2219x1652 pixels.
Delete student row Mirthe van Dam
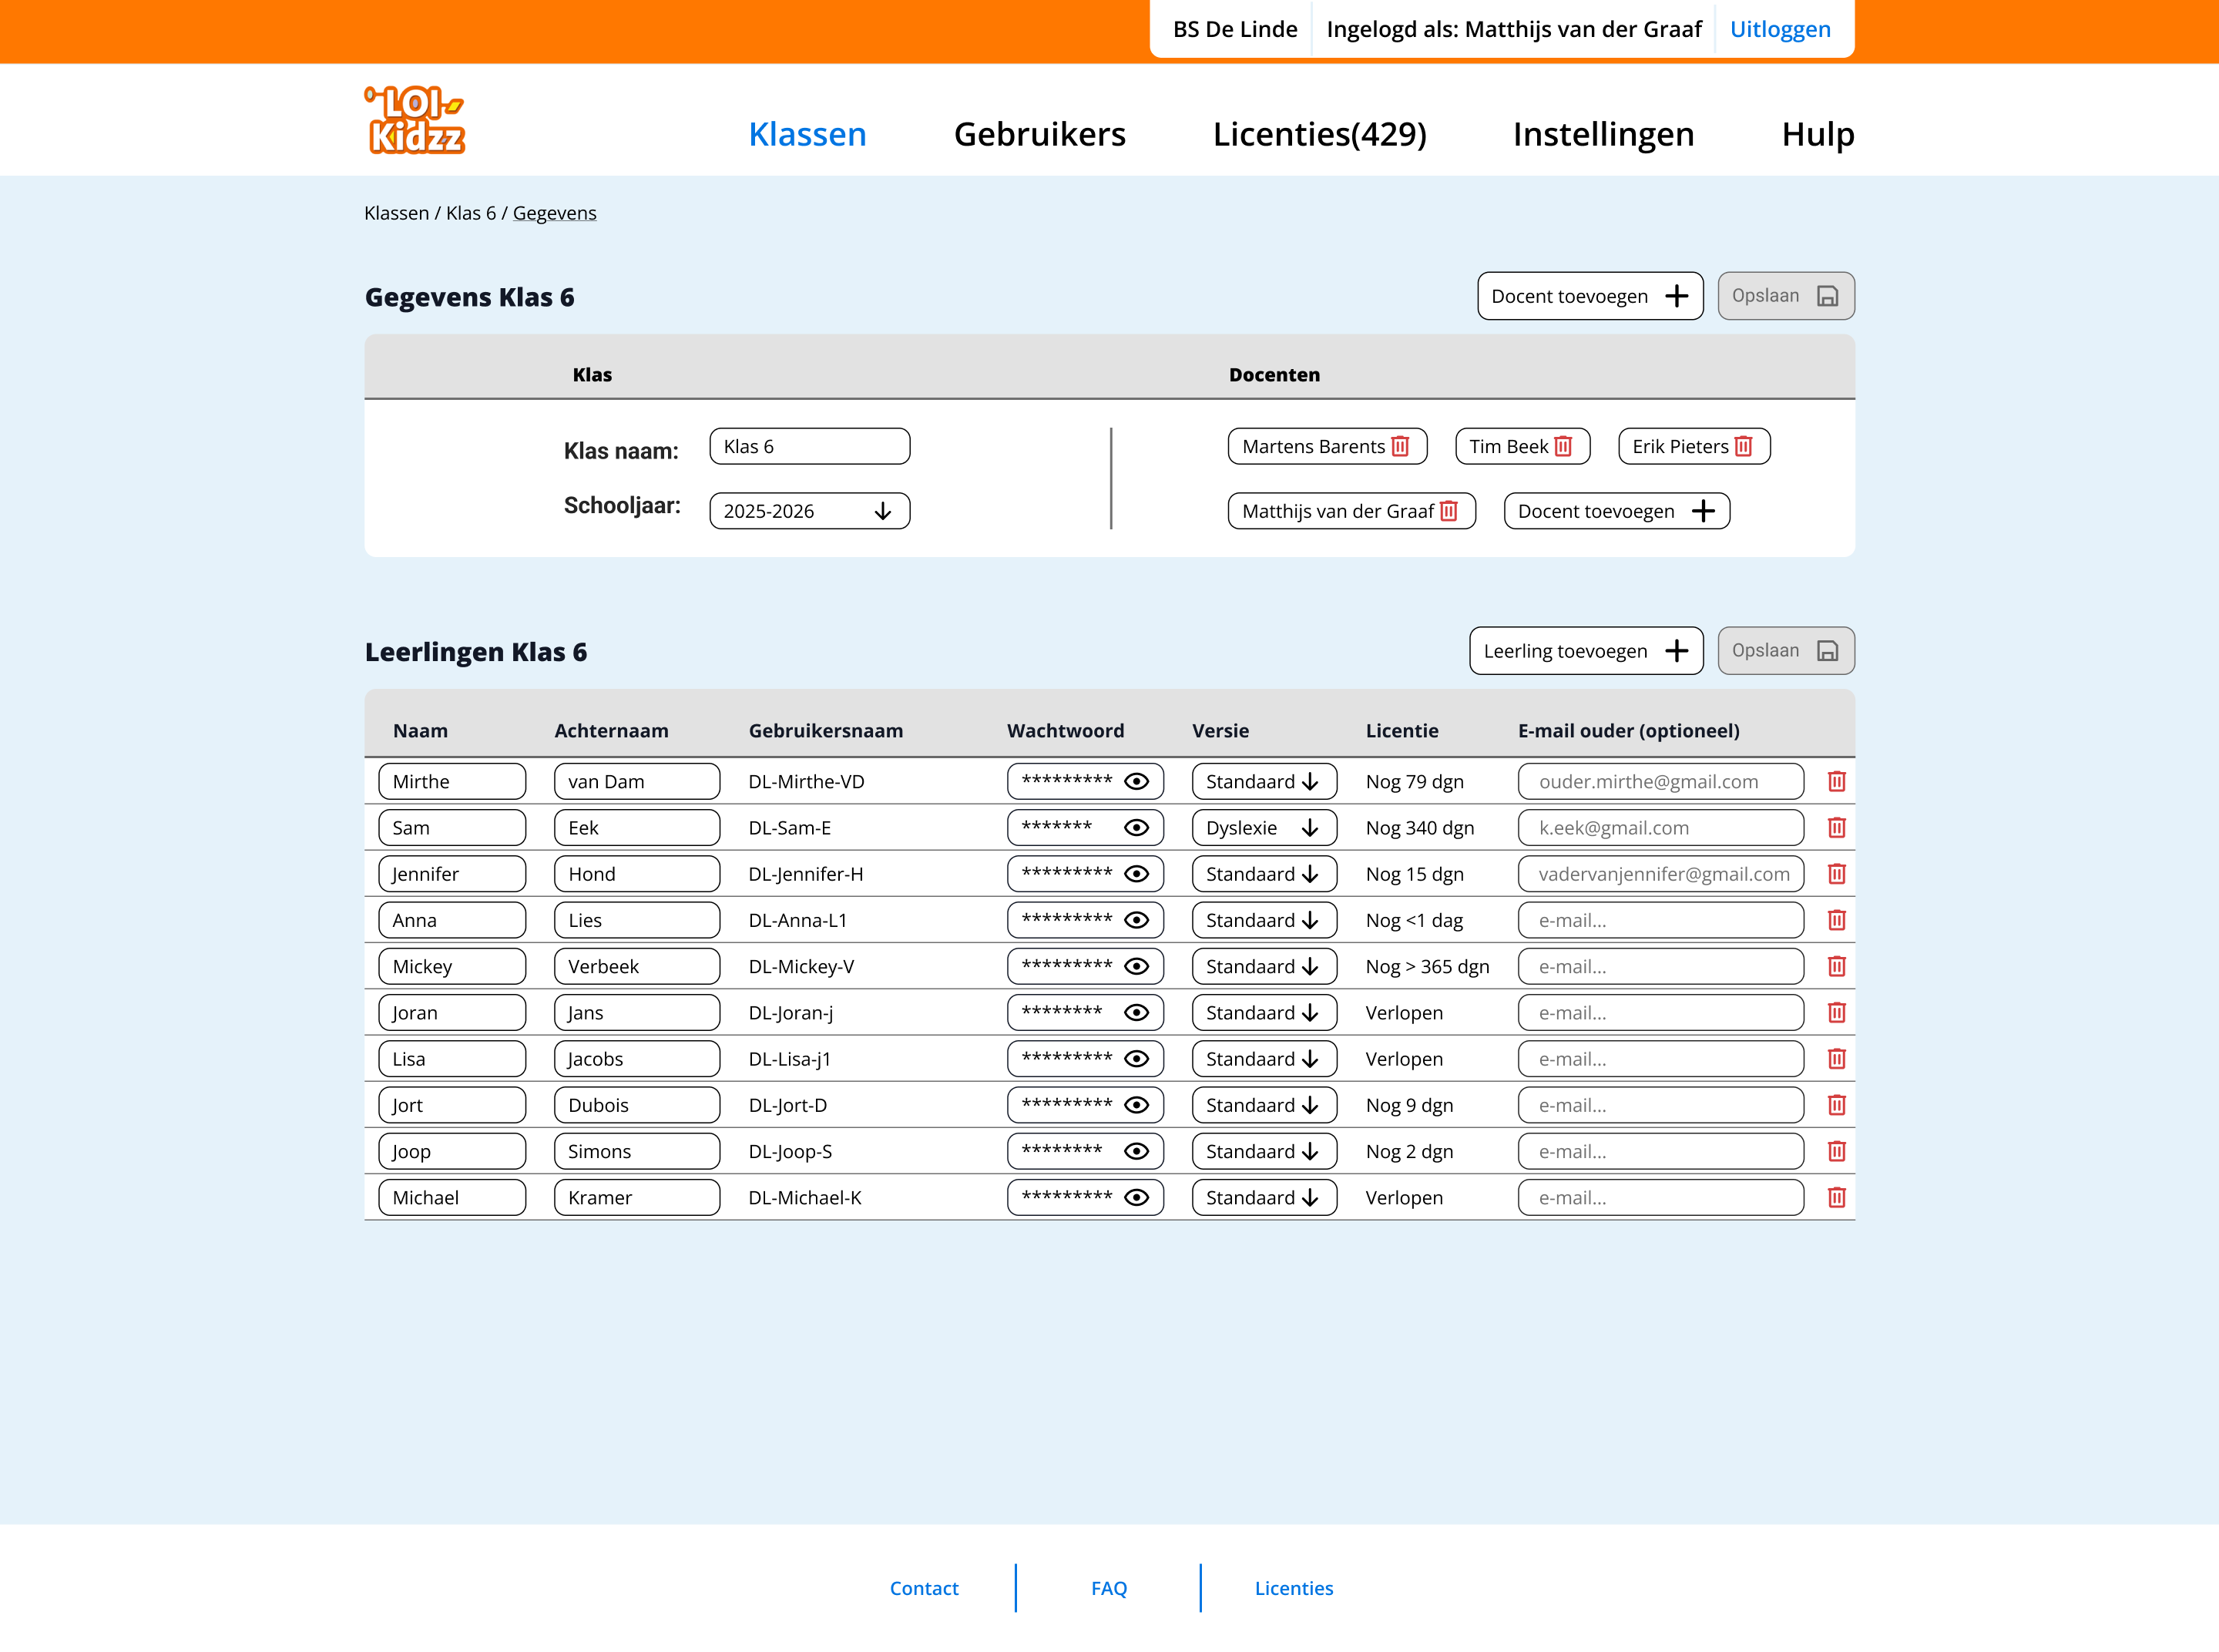click(1836, 781)
